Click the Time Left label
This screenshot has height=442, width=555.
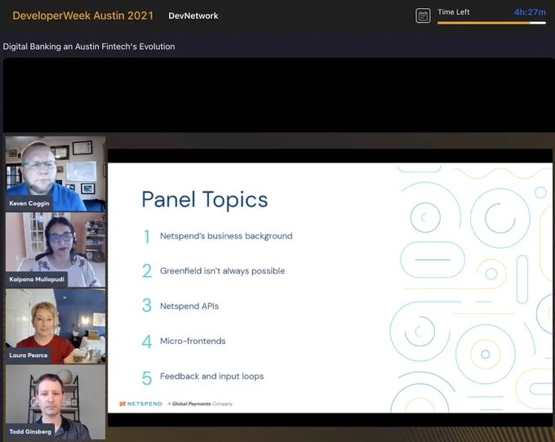454,12
